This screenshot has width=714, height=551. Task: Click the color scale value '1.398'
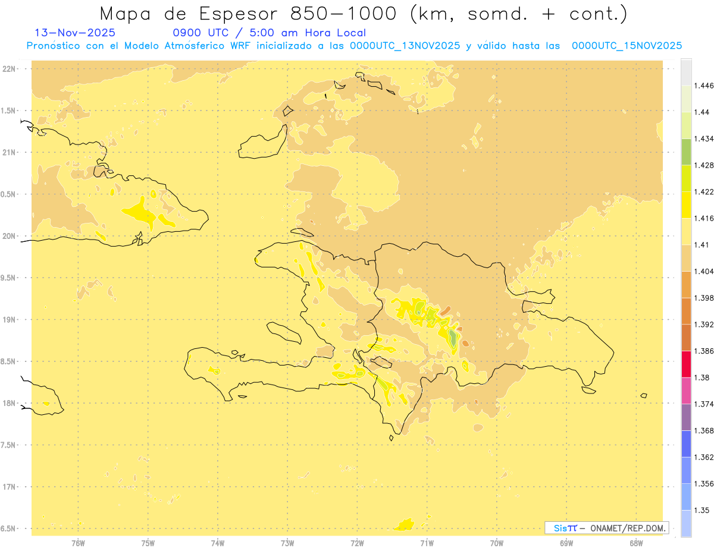(704, 298)
